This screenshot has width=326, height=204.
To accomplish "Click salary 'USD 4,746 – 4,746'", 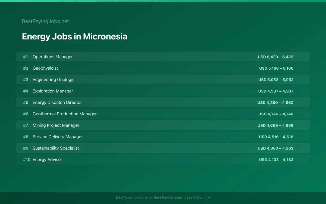I will click(x=276, y=114).
